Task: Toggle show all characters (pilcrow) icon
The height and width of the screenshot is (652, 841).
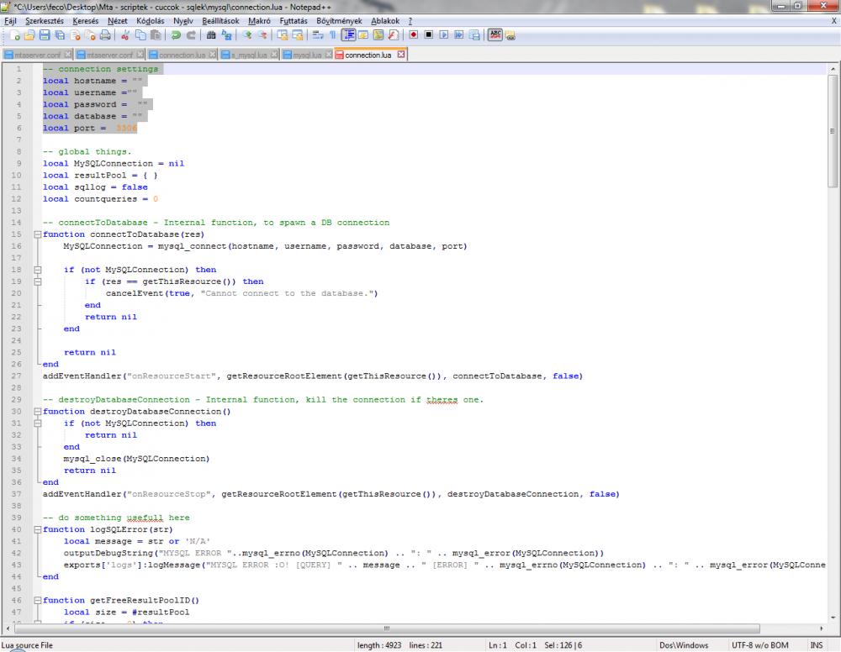Action: [333, 35]
